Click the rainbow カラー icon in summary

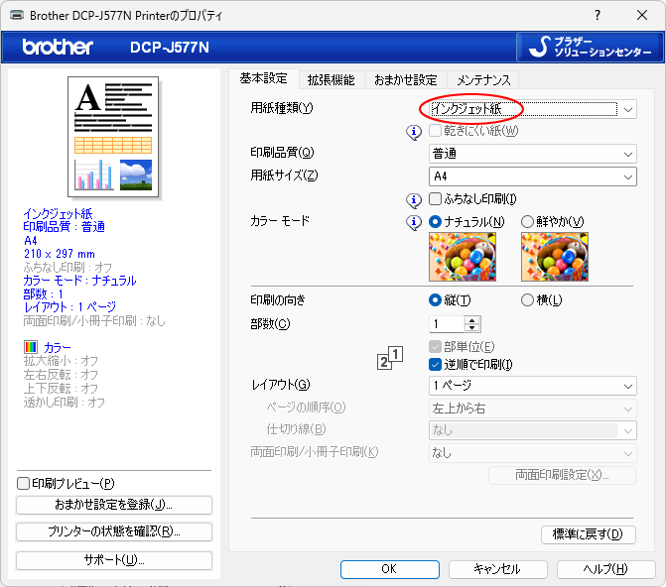(31, 347)
